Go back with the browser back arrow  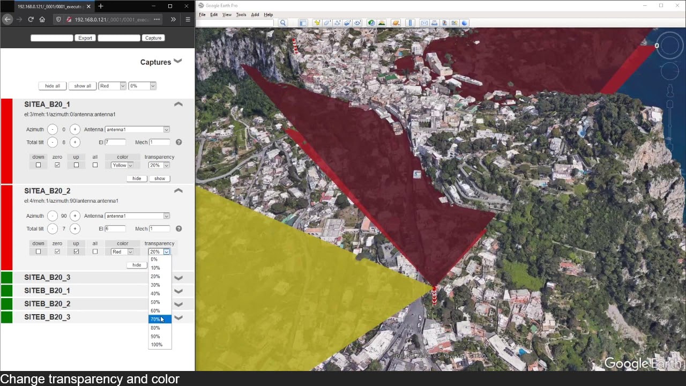point(7,19)
